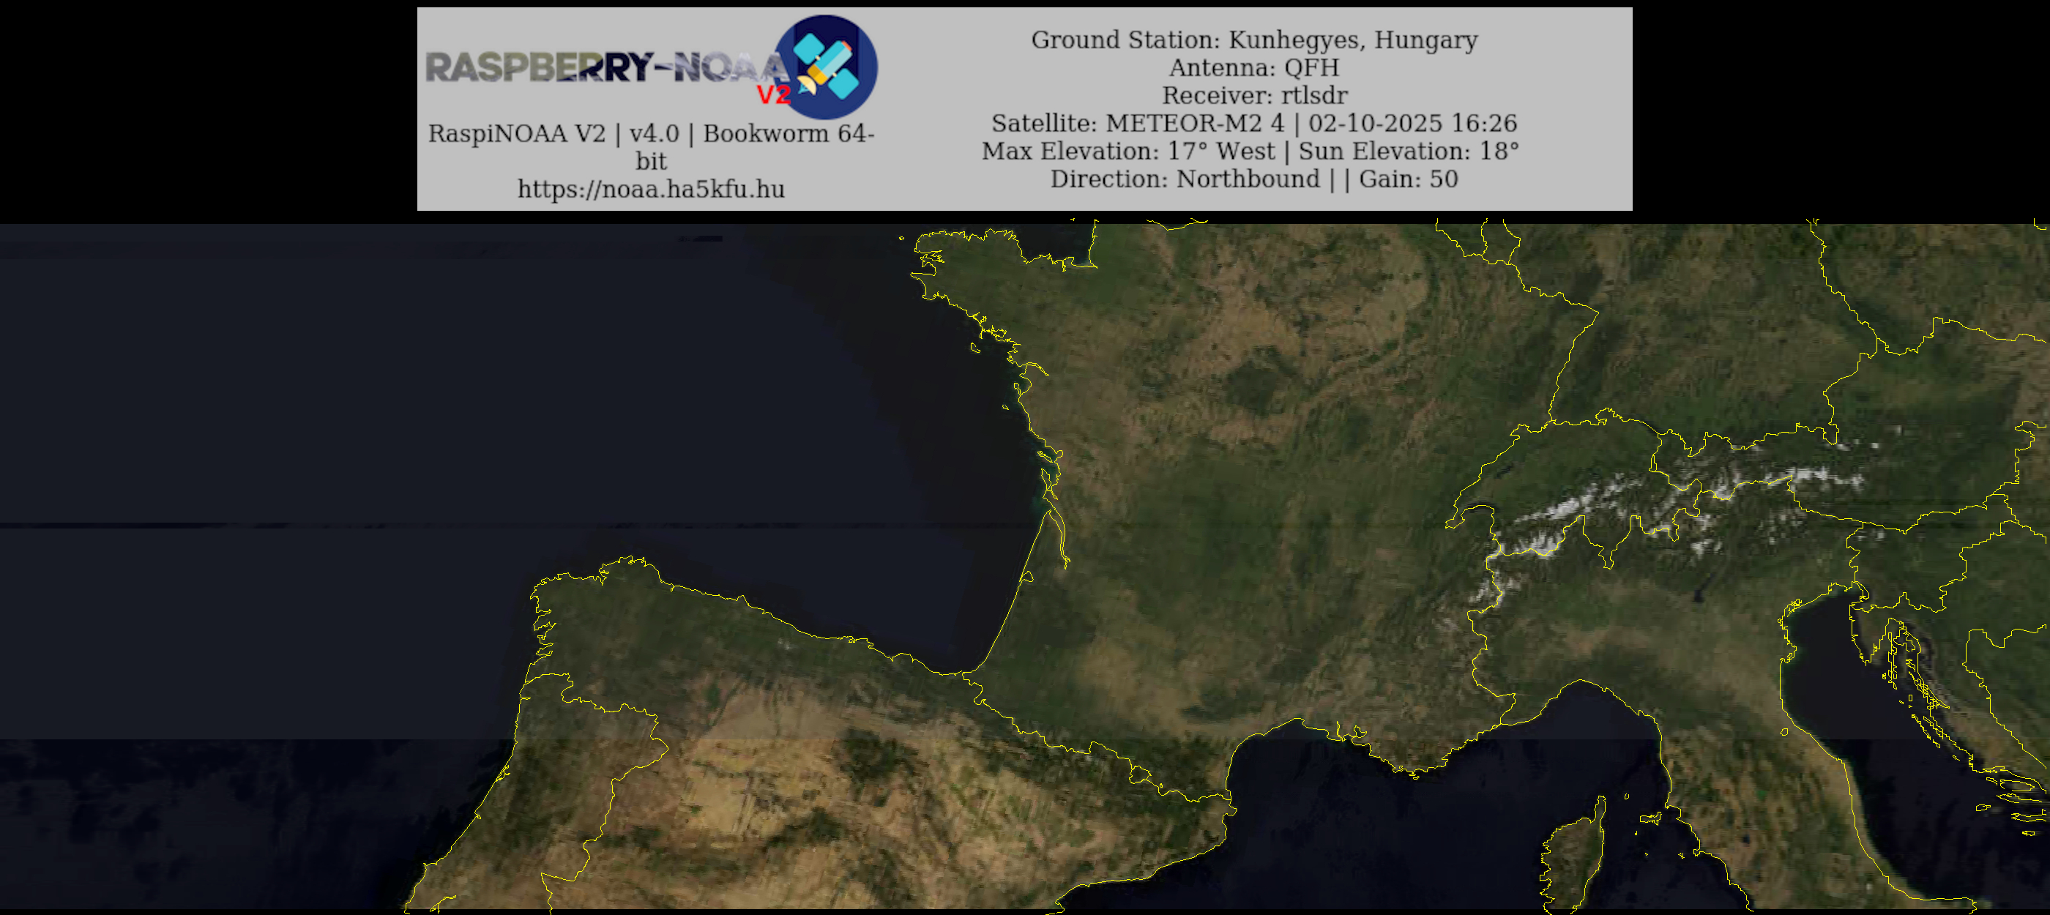The width and height of the screenshot is (2050, 915).
Task: Click the Antenna: QFH line
Action: pos(1254,67)
